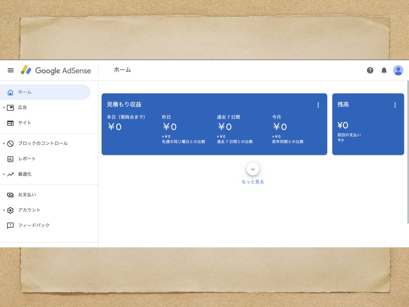Screen dimensions: 409x307
Task: Click the 前年同期との比較 text
Action: pos(288,142)
